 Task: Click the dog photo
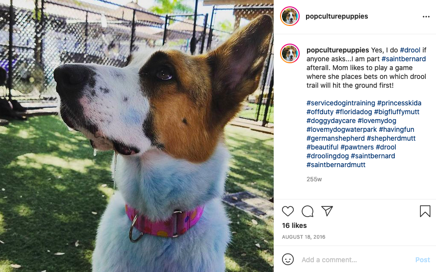(x=137, y=136)
